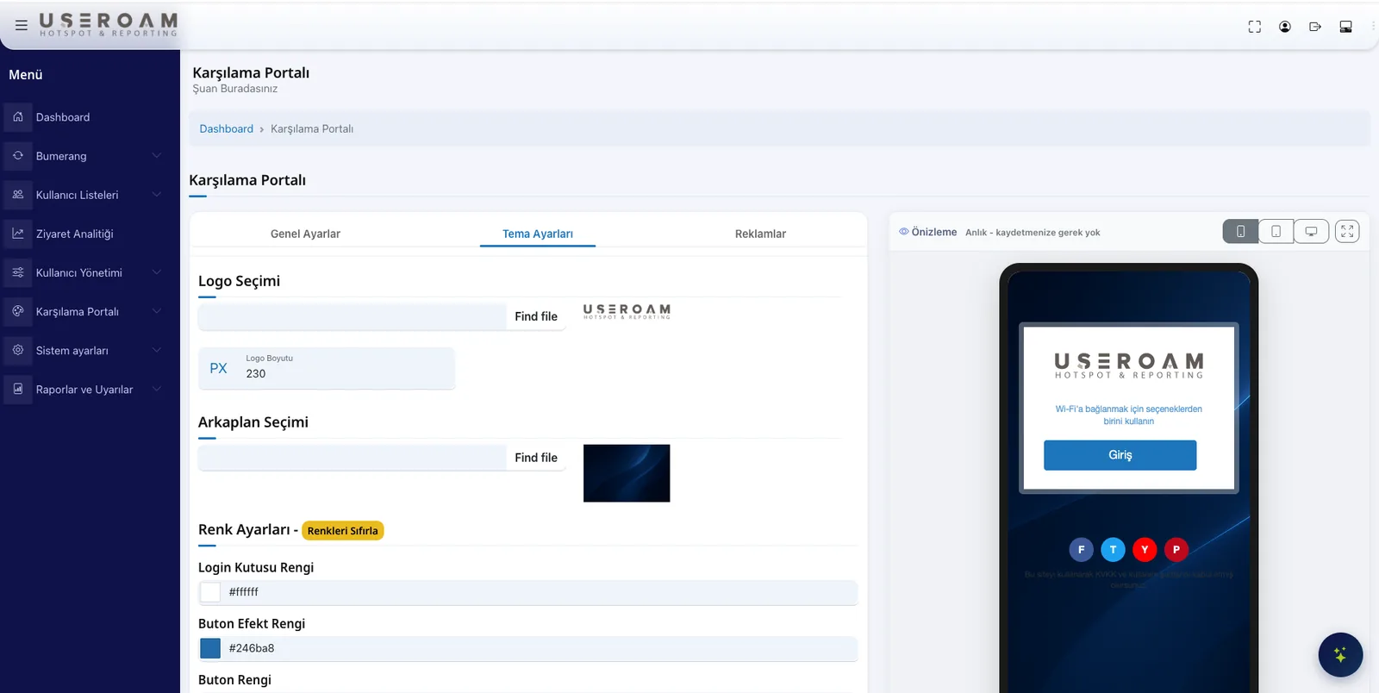
Task: Expand the Karşılama Portalı sidebar chevron
Action: (x=157, y=310)
